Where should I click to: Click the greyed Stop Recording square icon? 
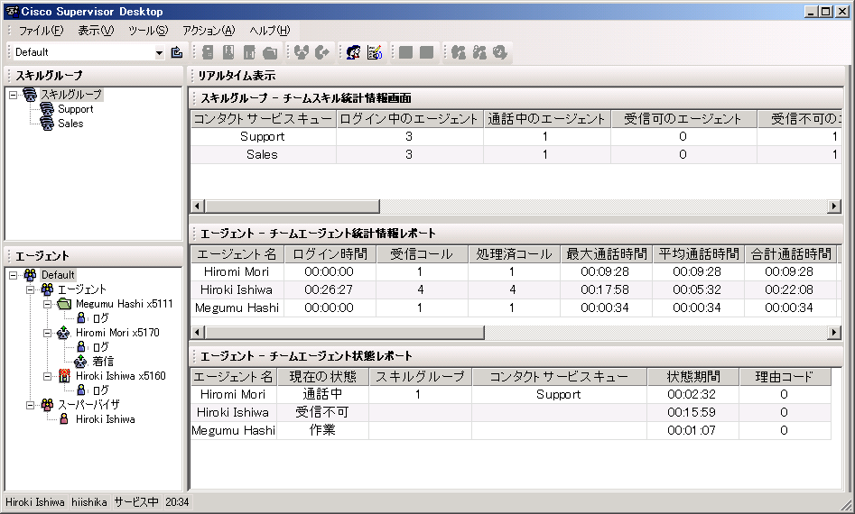pyautogui.click(x=426, y=52)
